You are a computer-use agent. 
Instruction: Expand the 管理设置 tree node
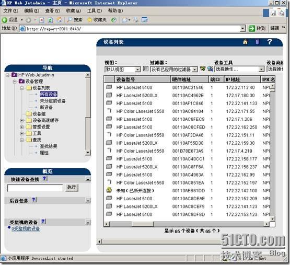pos(22,127)
